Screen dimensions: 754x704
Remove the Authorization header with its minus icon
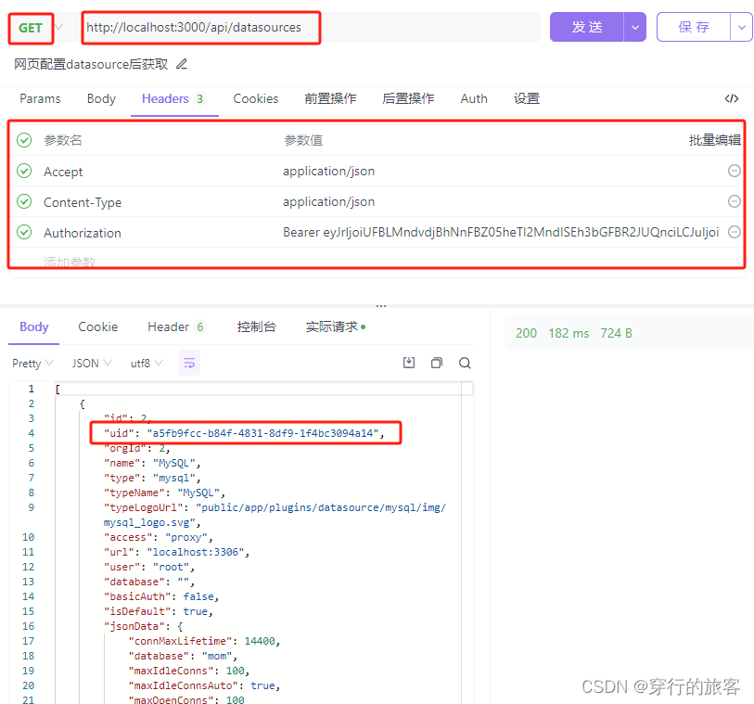(734, 232)
